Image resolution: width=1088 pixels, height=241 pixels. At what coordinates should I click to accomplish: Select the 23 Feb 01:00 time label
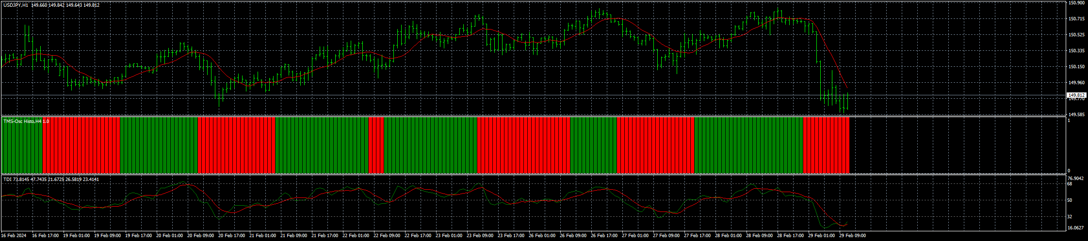pos(449,236)
